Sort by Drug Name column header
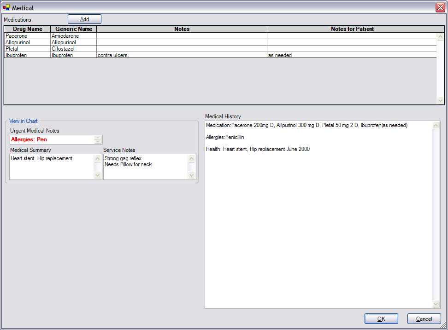Image resolution: width=448 pixels, height=330 pixels. (28, 29)
